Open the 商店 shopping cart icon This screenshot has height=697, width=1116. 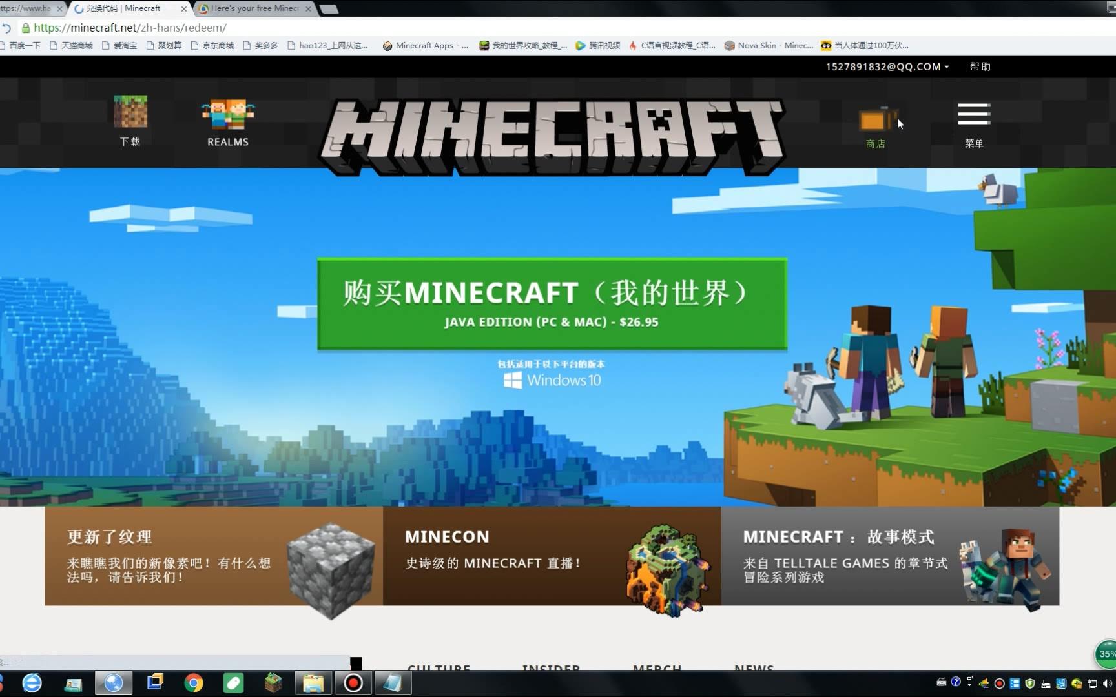pos(875,119)
